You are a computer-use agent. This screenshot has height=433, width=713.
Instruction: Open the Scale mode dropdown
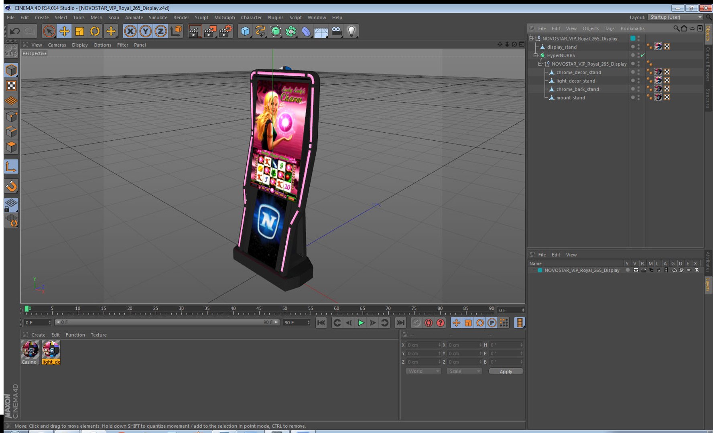(x=464, y=371)
